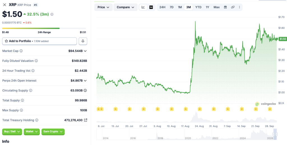Click the left navigator range handle
287x145 pixels.
pyautogui.click(x=273, y=134)
